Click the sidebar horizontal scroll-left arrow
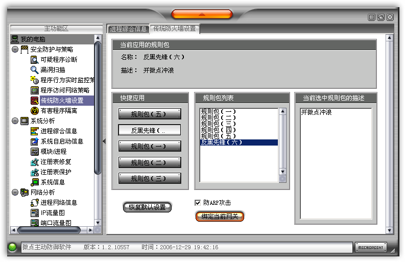The width and height of the screenshot is (405, 262). pyautogui.click(x=14, y=230)
